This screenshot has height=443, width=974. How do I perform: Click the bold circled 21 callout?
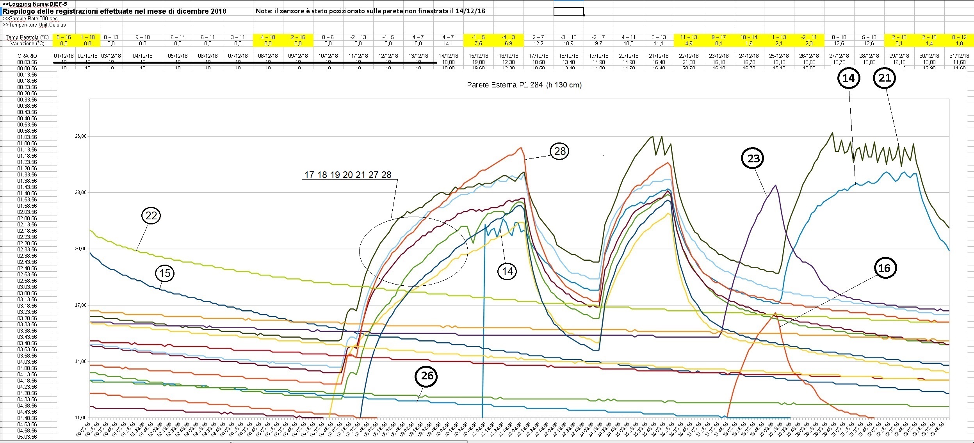click(x=884, y=78)
